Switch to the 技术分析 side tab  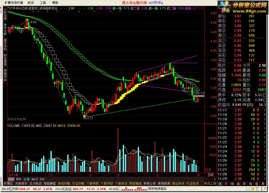5,29
